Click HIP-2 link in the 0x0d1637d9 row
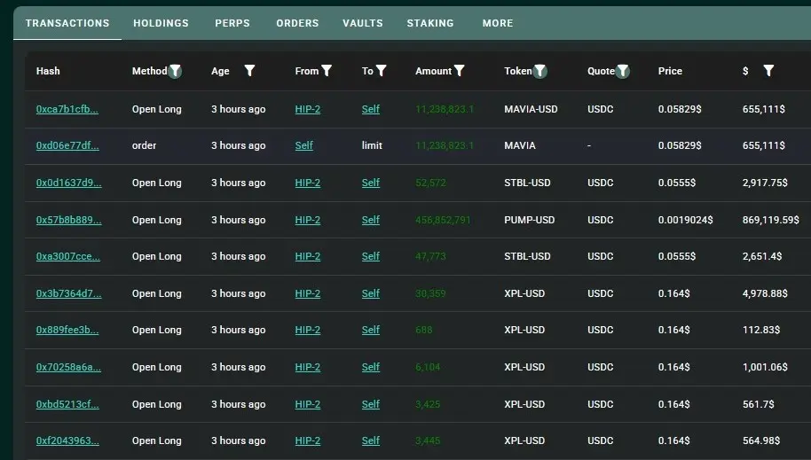 click(308, 183)
